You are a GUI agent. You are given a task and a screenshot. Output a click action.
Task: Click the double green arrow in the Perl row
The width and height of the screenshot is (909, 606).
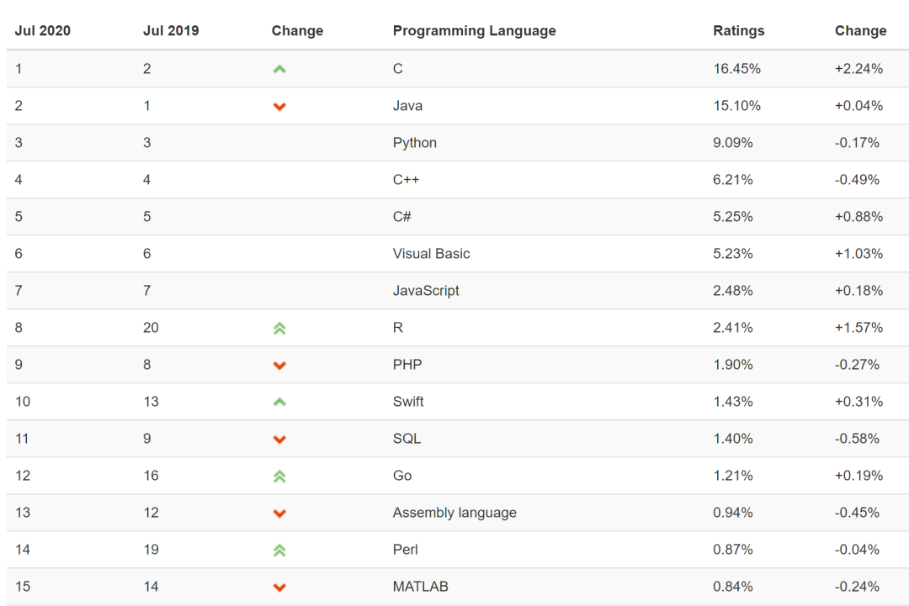click(x=279, y=551)
